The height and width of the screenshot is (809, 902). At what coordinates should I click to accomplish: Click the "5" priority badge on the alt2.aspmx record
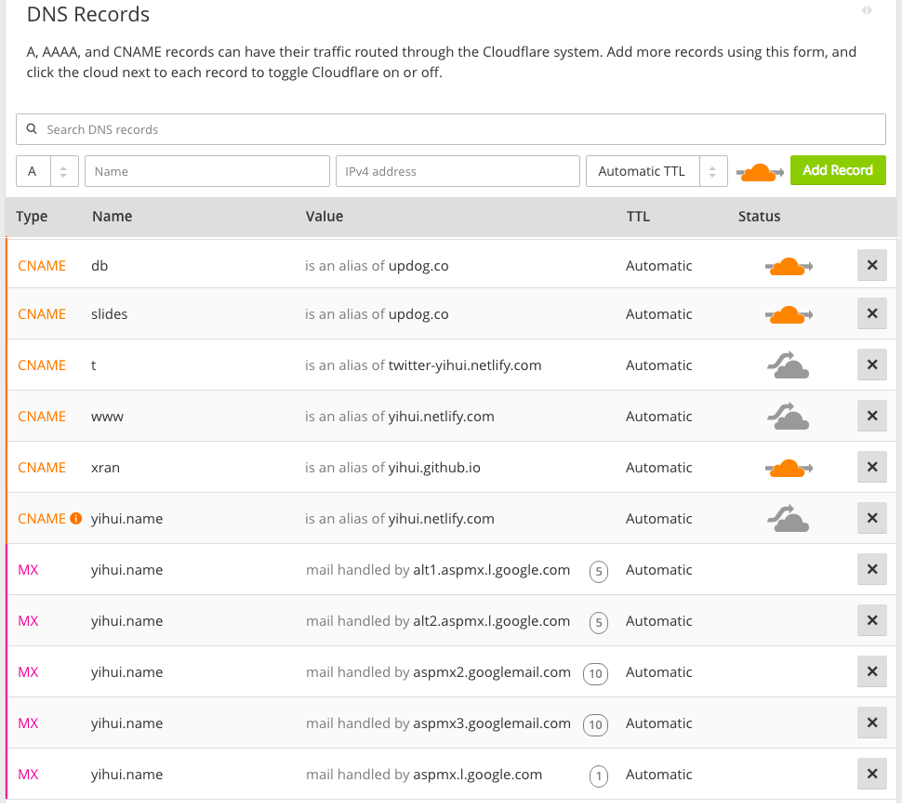(598, 622)
